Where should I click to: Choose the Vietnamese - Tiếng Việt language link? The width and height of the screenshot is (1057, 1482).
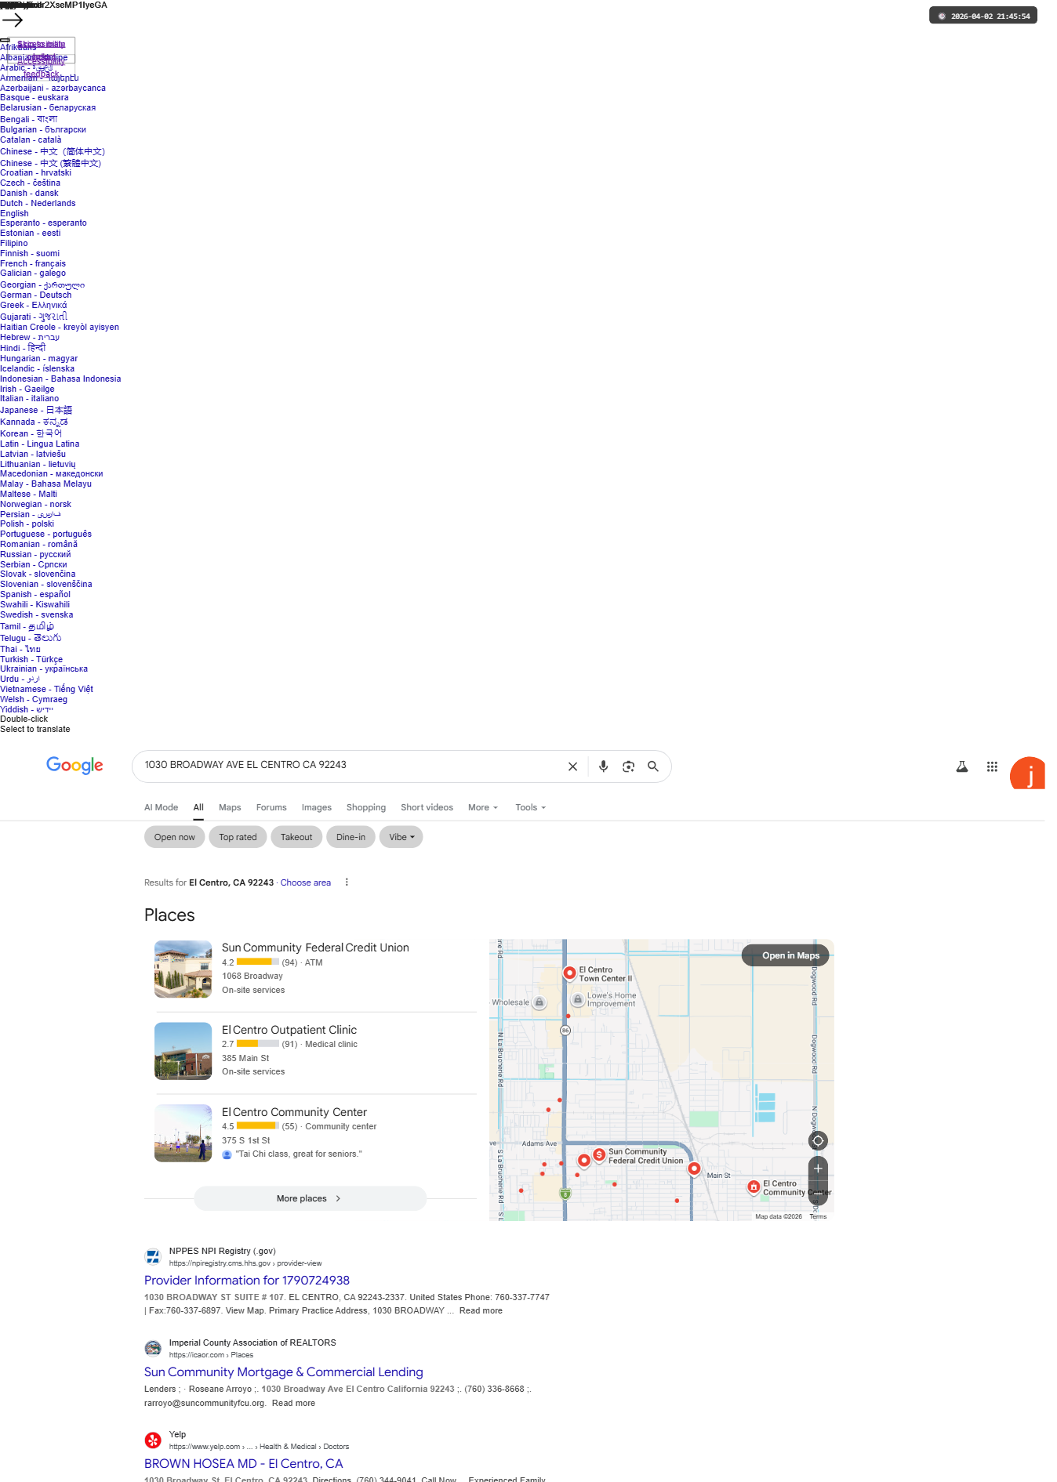46,689
